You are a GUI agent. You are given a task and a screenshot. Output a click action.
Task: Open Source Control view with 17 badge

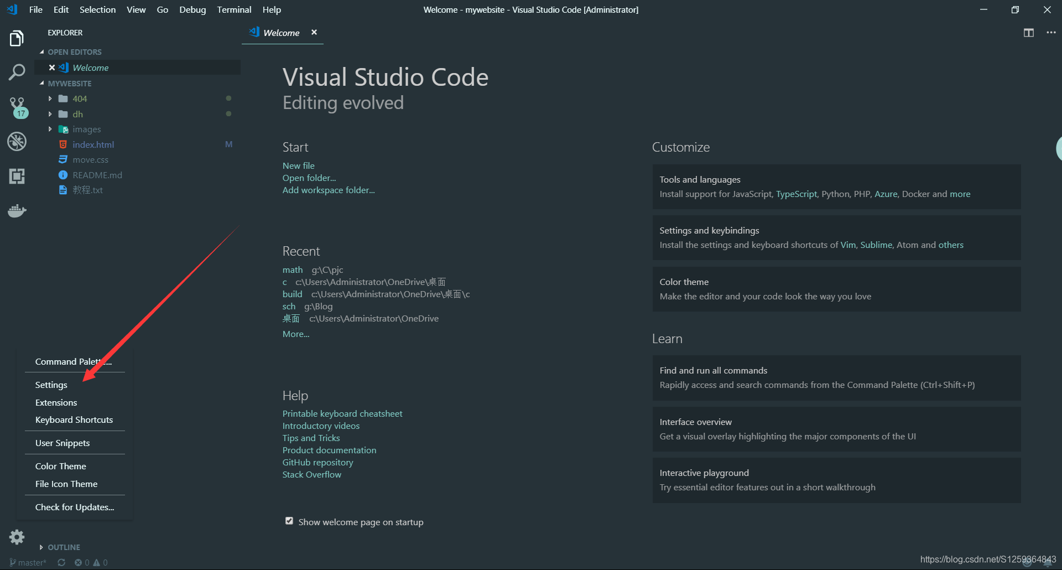(x=18, y=107)
